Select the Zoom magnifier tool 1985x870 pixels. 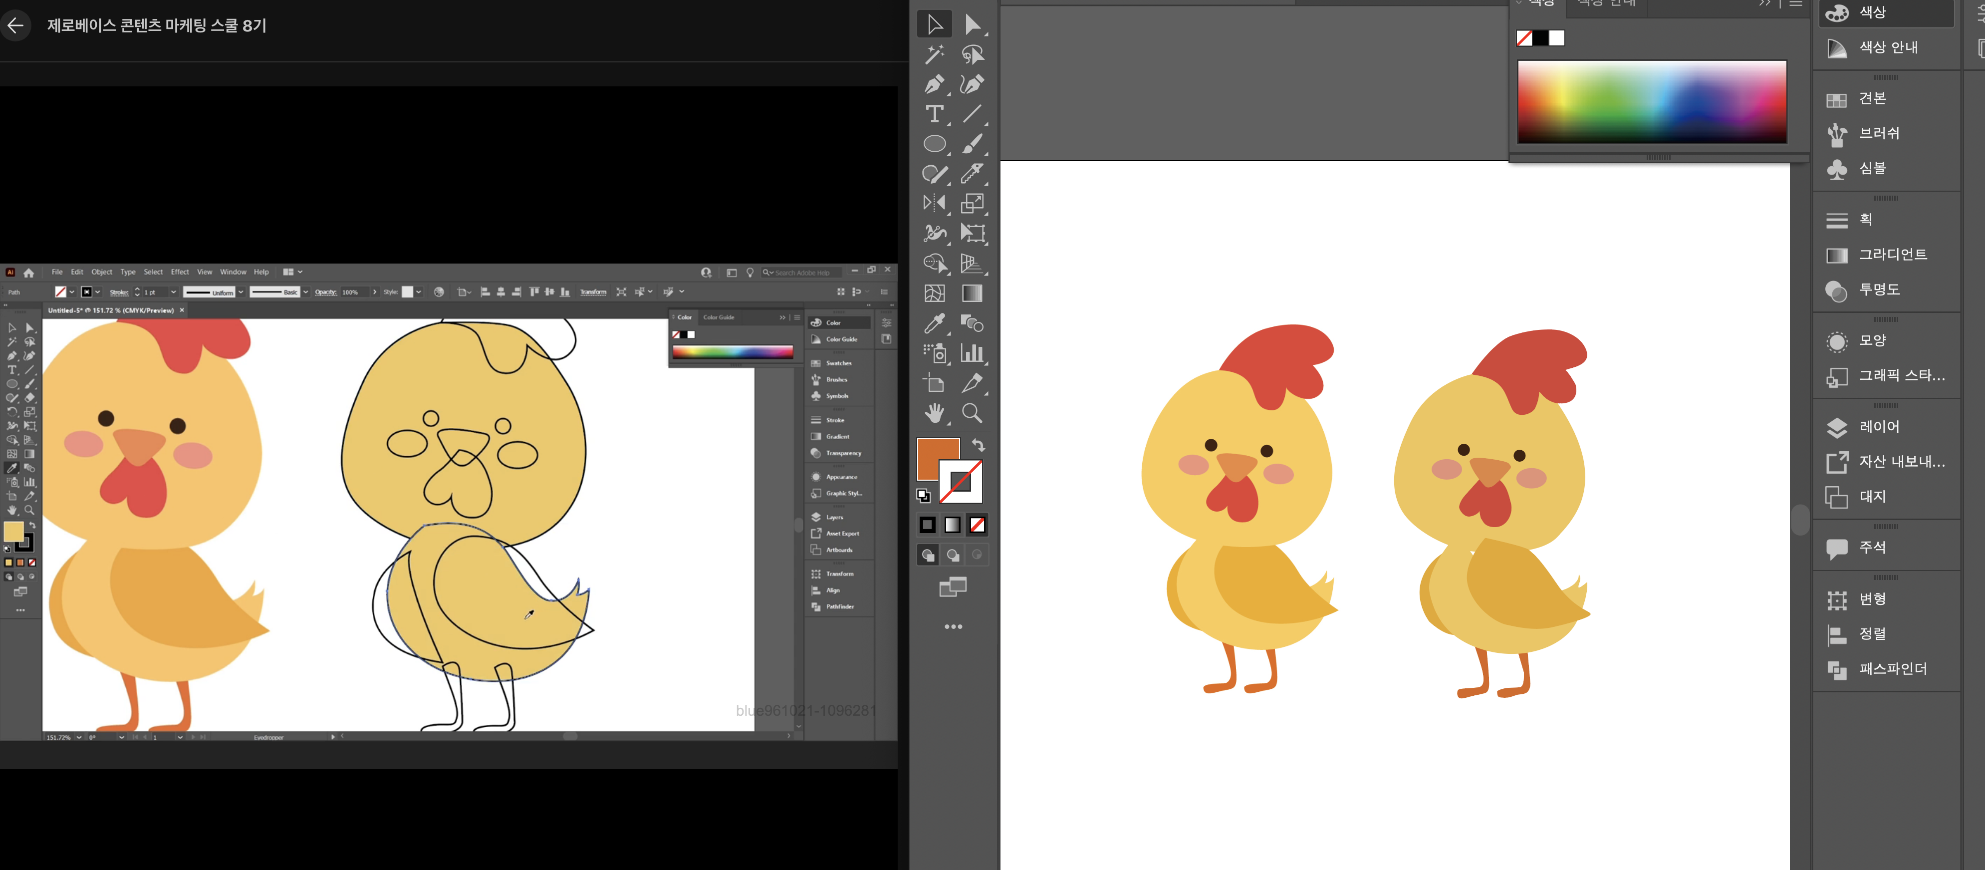click(972, 413)
